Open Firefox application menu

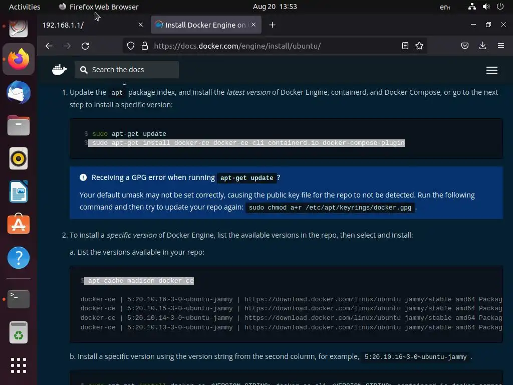pyautogui.click(x=501, y=46)
